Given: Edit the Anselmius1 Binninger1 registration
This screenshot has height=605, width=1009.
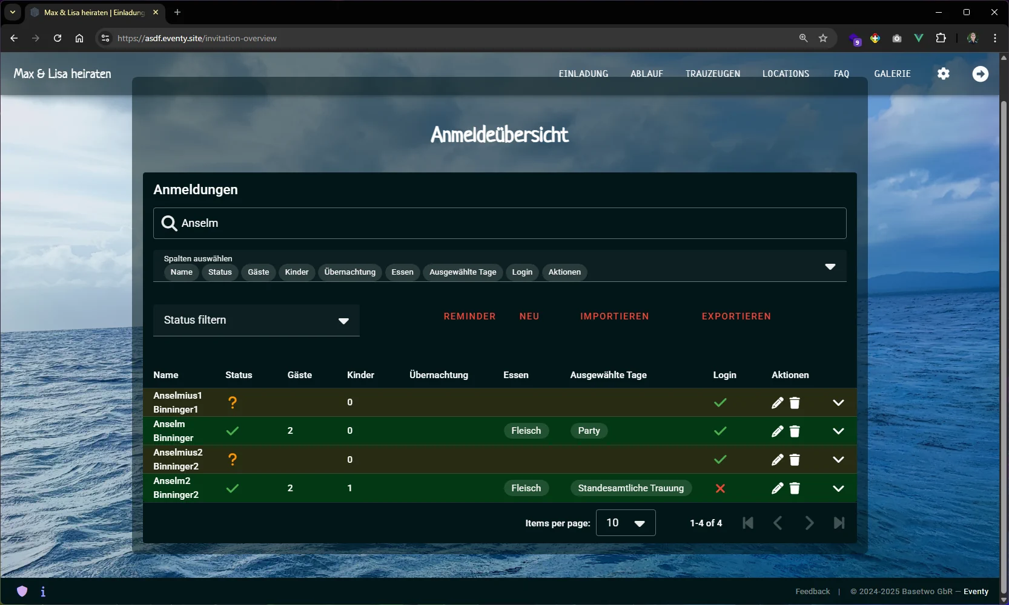Looking at the screenshot, I should [777, 403].
